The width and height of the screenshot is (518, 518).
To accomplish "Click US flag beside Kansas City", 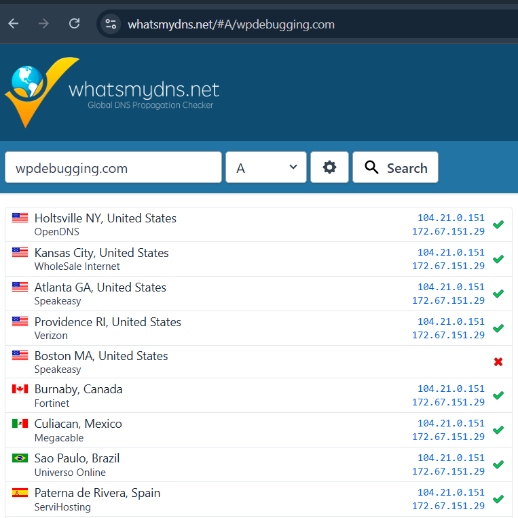I will (20, 252).
